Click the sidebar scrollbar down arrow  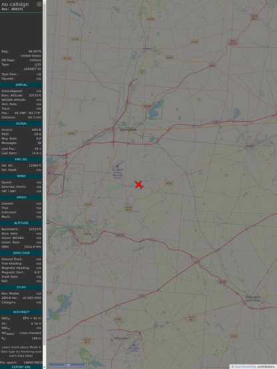click(45, 367)
